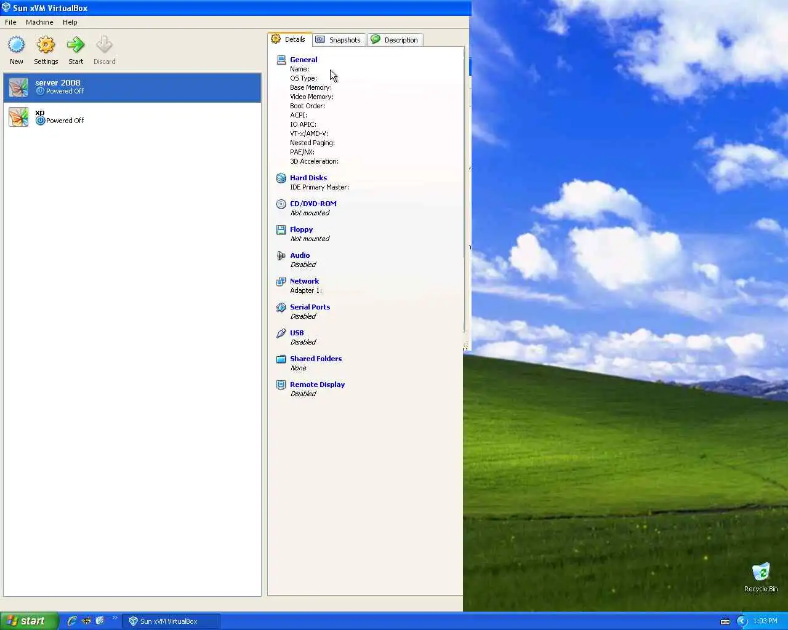
Task: Open the Audio settings link
Action: (300, 255)
